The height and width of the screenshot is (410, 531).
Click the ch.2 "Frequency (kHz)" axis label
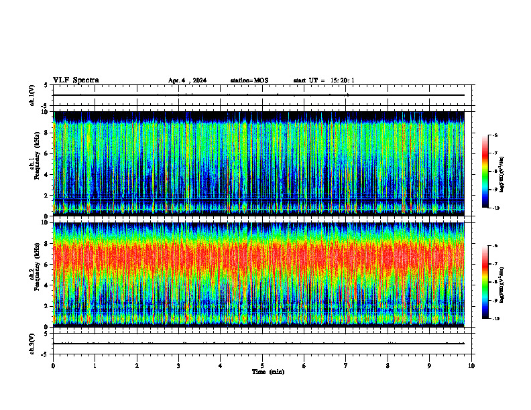(x=36, y=267)
